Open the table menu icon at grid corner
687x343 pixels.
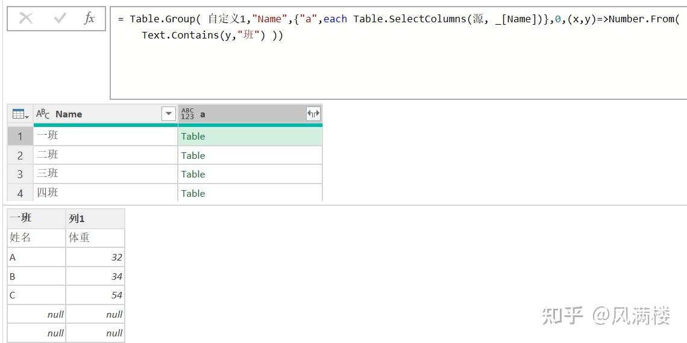tap(20, 114)
